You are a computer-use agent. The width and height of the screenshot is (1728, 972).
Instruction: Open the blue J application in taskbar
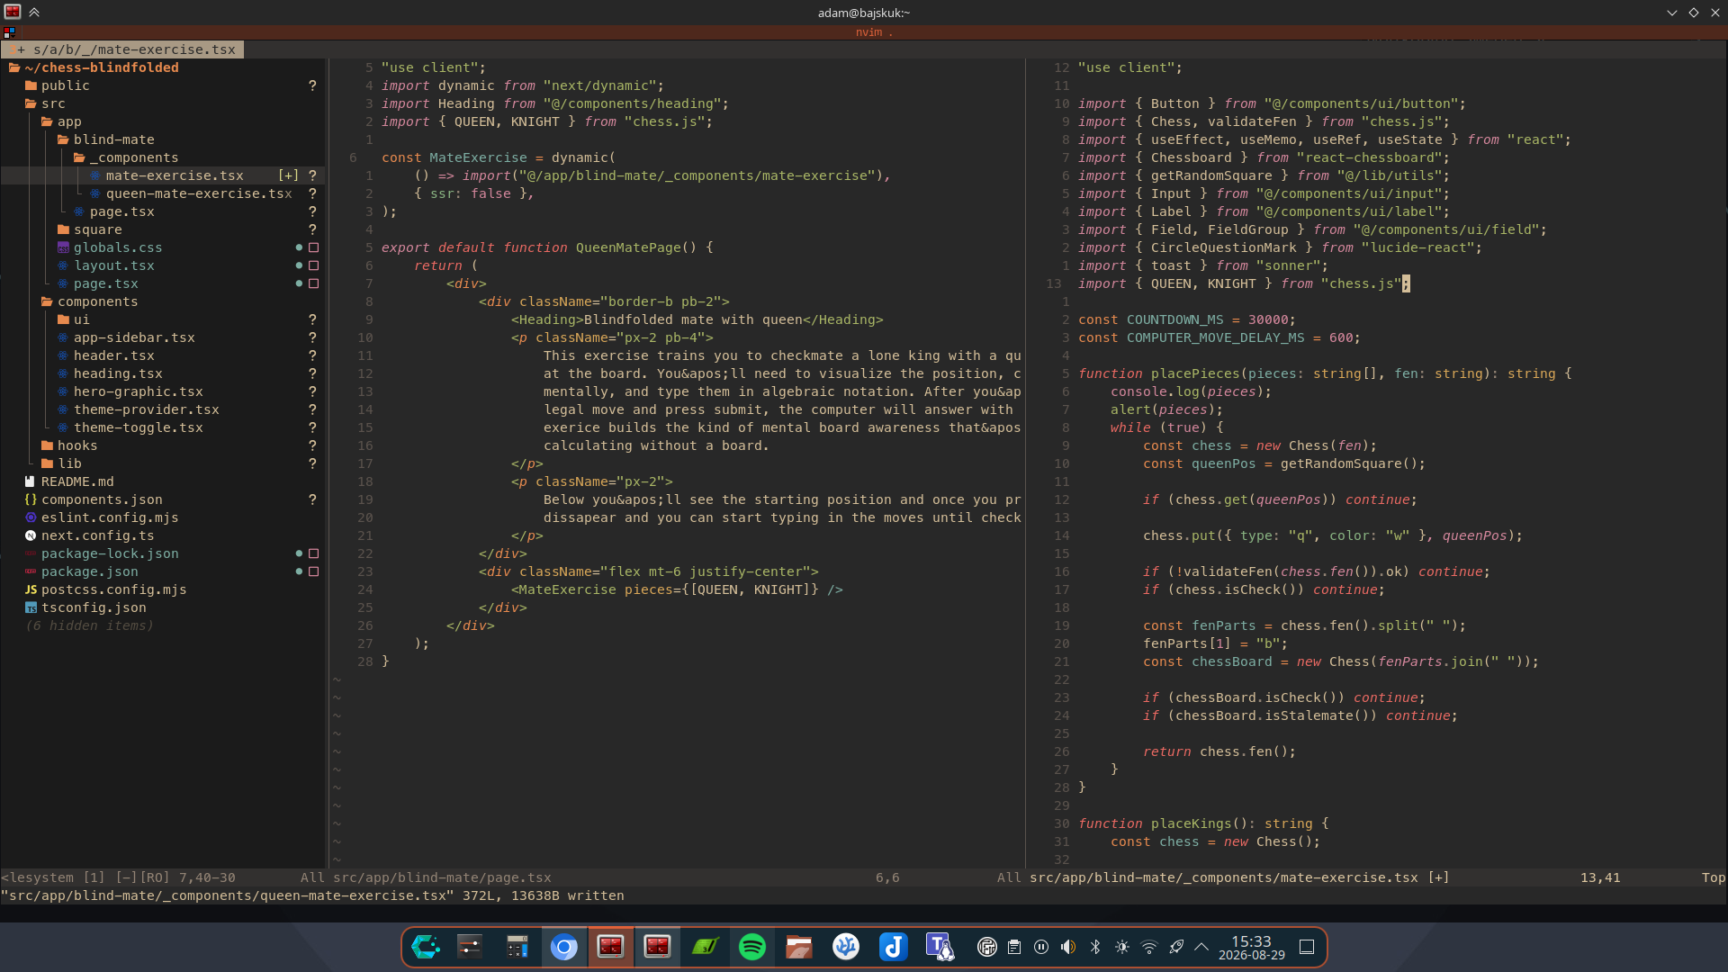pyautogui.click(x=894, y=947)
